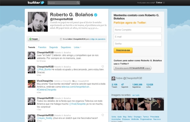
Task: Click the reply bubble icon on the @reyes_freddy tweet
Action: click(103, 115)
